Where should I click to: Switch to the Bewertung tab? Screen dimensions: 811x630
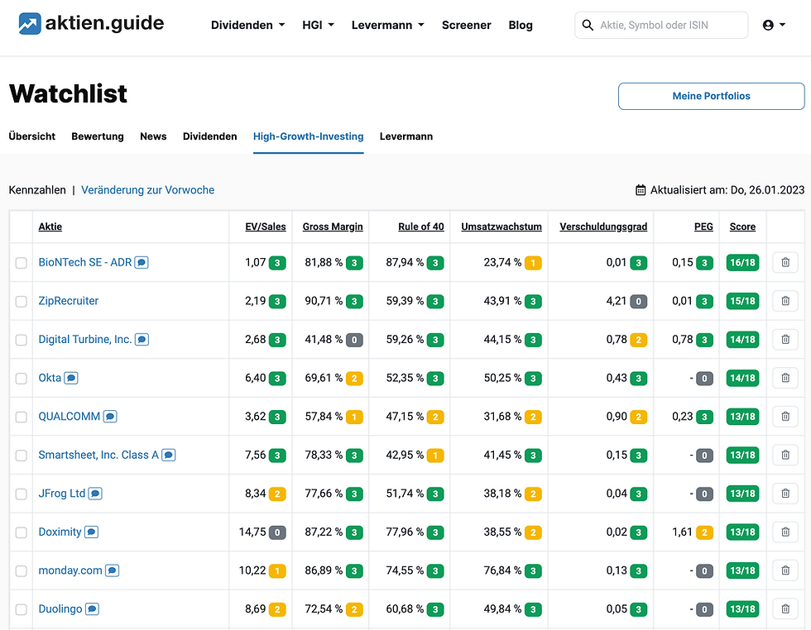tap(98, 136)
